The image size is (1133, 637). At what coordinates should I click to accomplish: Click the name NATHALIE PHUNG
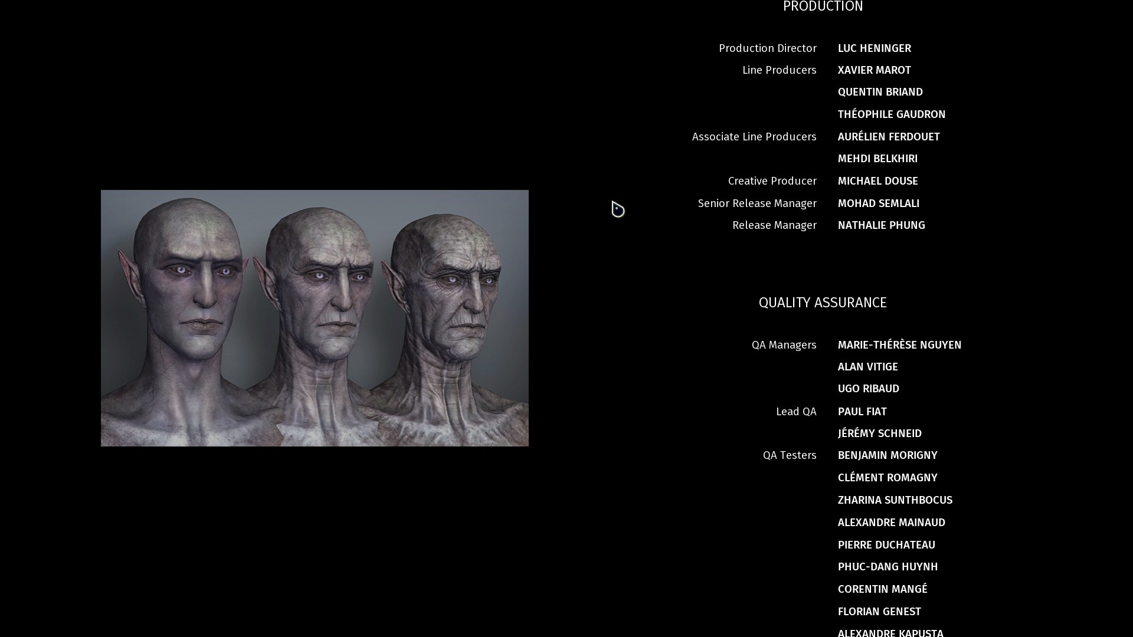click(x=881, y=225)
